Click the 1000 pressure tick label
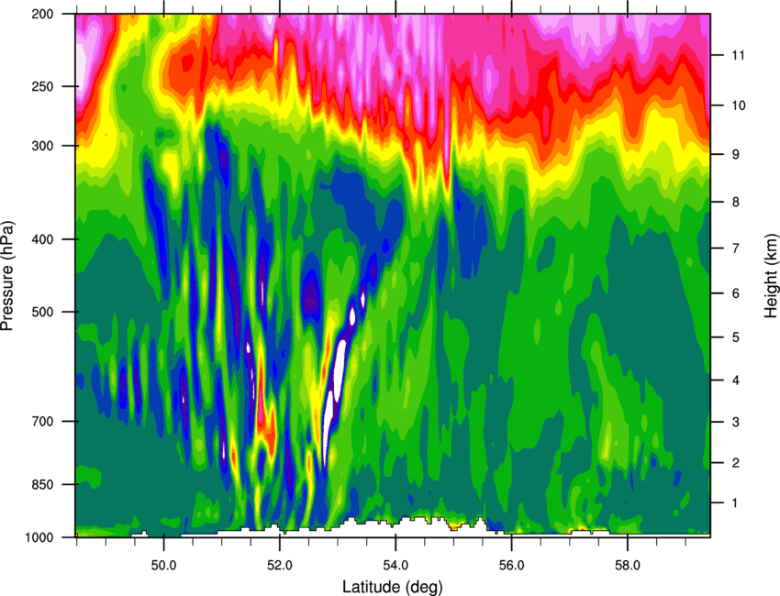This screenshot has width=780, height=596. [x=39, y=538]
